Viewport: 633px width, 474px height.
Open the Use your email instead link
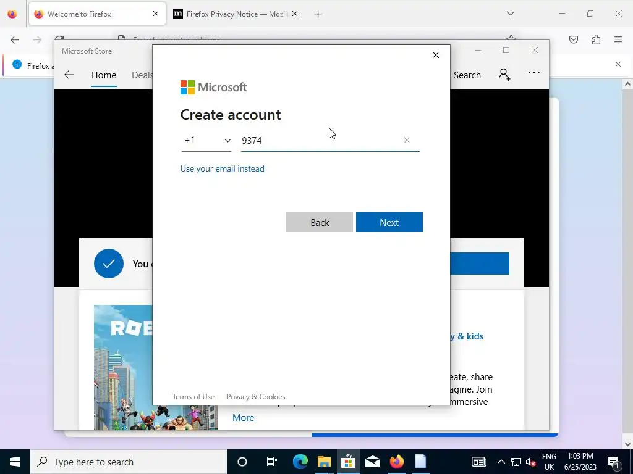(x=222, y=168)
